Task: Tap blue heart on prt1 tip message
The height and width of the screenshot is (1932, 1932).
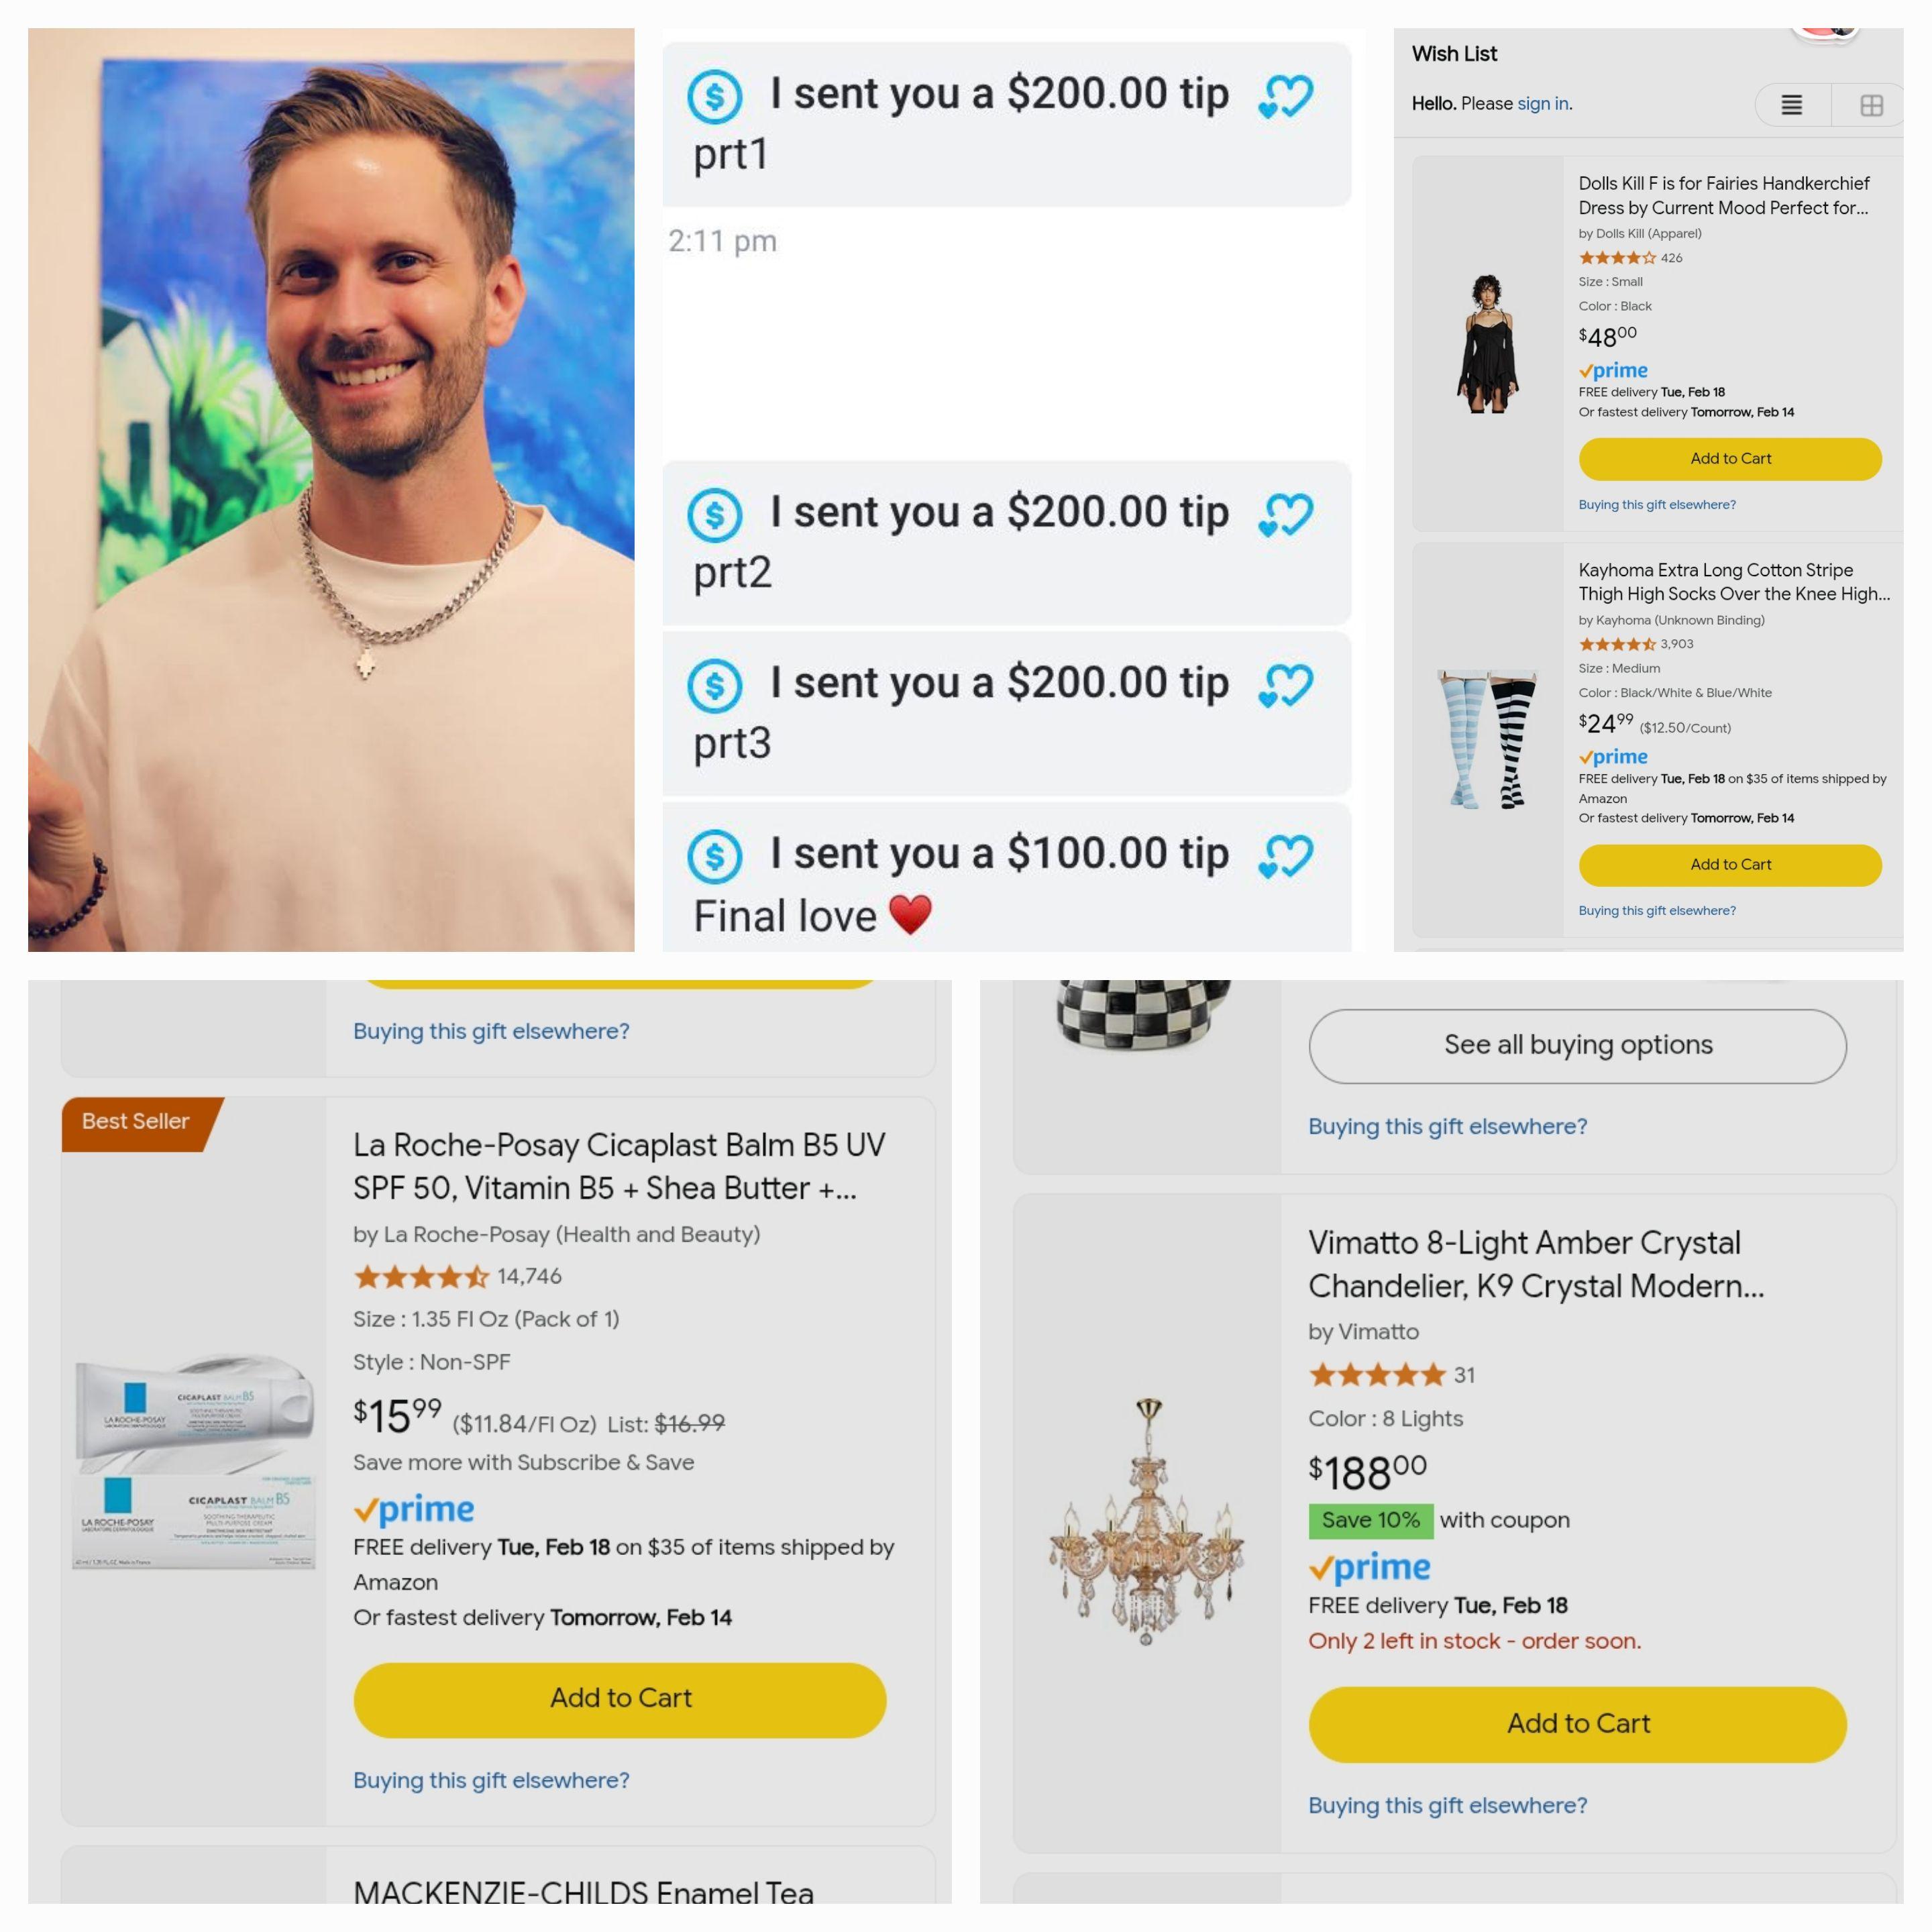Action: [1285, 97]
